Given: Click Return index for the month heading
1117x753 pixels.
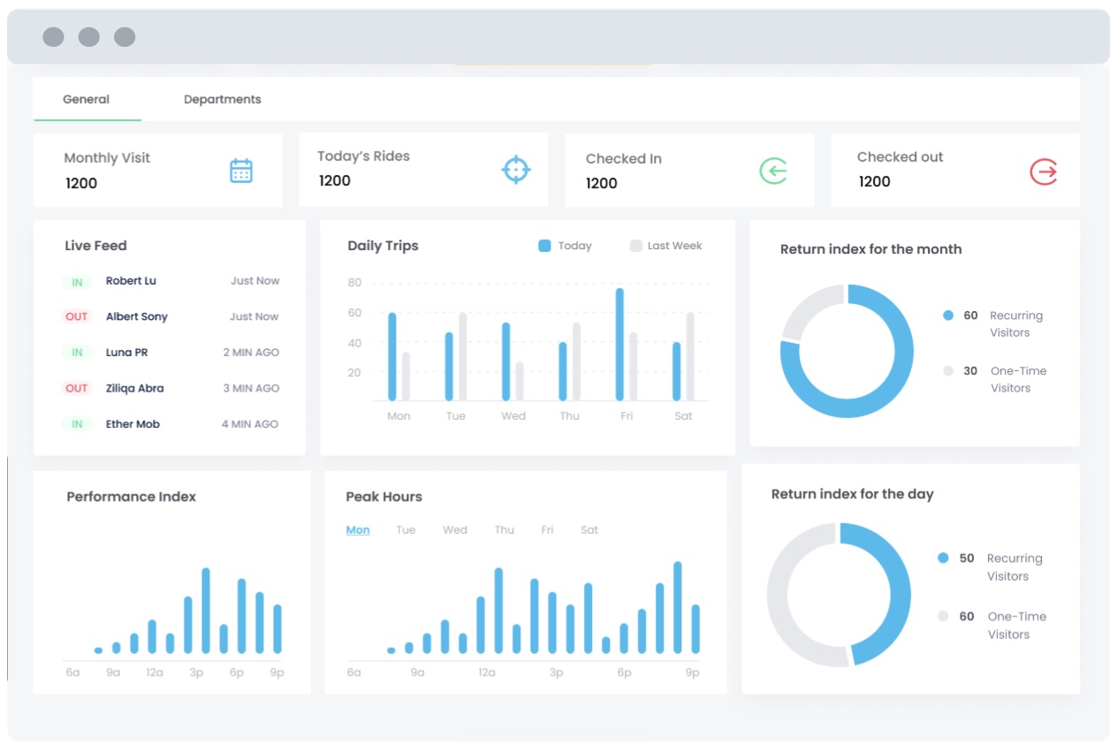Looking at the screenshot, I should tap(870, 249).
